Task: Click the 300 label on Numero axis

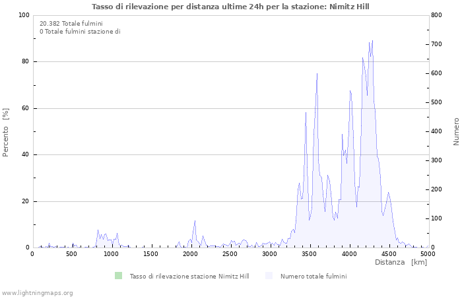Action: [x=437, y=160]
